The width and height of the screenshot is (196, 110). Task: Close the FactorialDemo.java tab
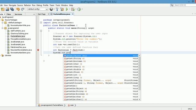point(73,14)
